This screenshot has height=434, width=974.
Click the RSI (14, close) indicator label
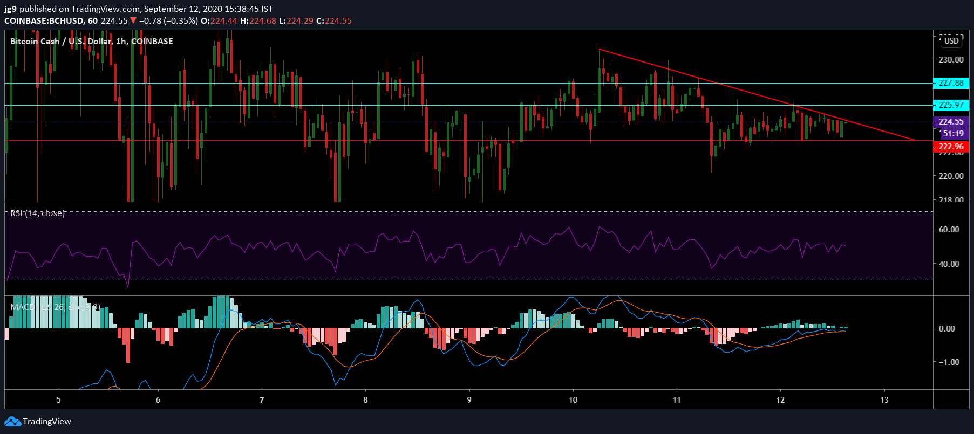pyautogui.click(x=37, y=213)
